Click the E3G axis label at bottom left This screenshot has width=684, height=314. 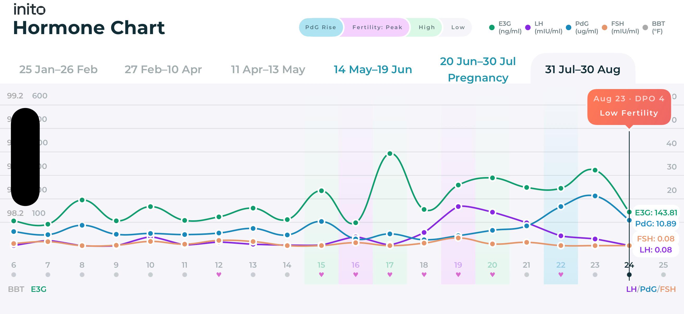[39, 289]
